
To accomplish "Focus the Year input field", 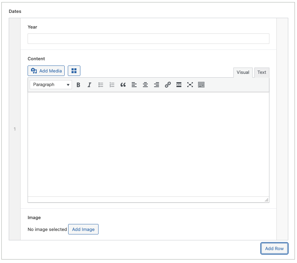I will pyautogui.click(x=148, y=39).
